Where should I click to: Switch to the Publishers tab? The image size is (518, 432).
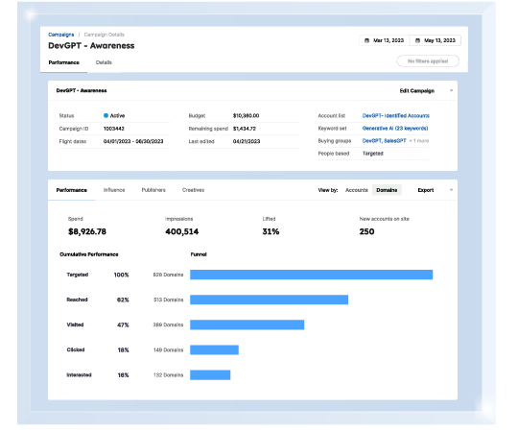click(153, 190)
